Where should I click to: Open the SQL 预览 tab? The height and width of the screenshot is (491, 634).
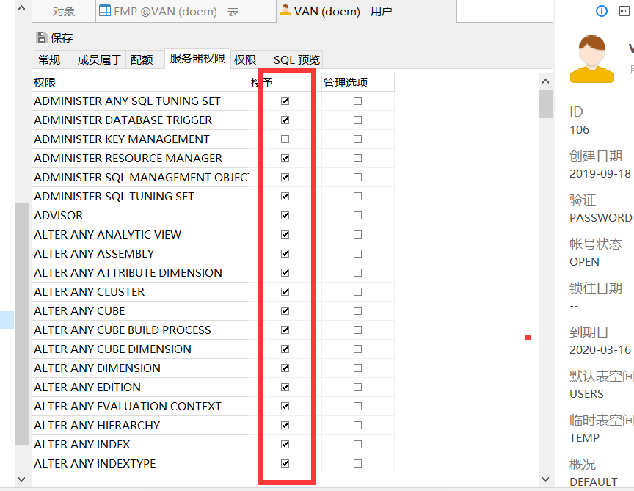296,60
